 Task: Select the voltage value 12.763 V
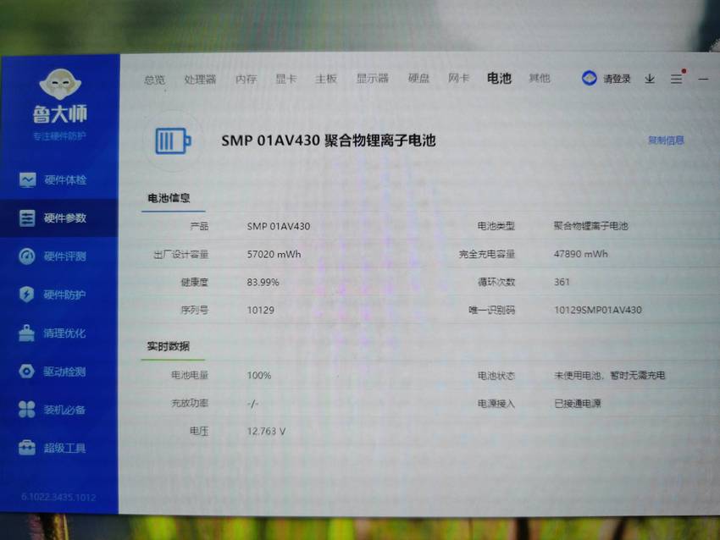(266, 432)
